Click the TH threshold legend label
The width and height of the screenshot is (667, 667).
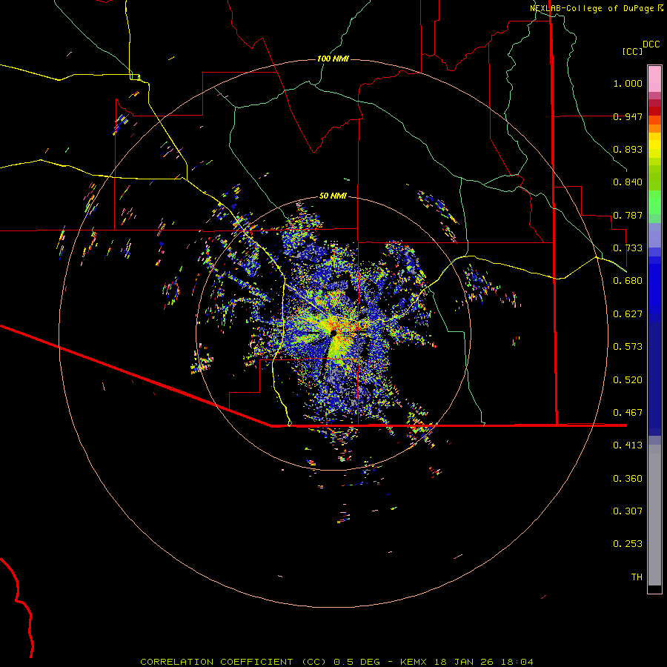point(637,577)
